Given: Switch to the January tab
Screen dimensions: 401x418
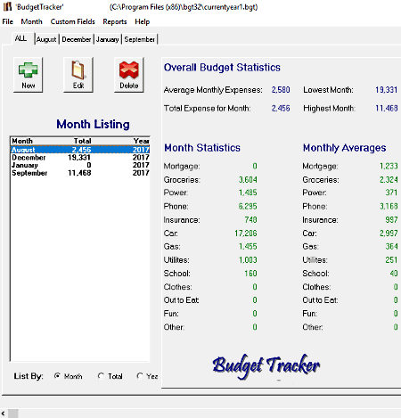Looking at the screenshot, I should (x=107, y=39).
